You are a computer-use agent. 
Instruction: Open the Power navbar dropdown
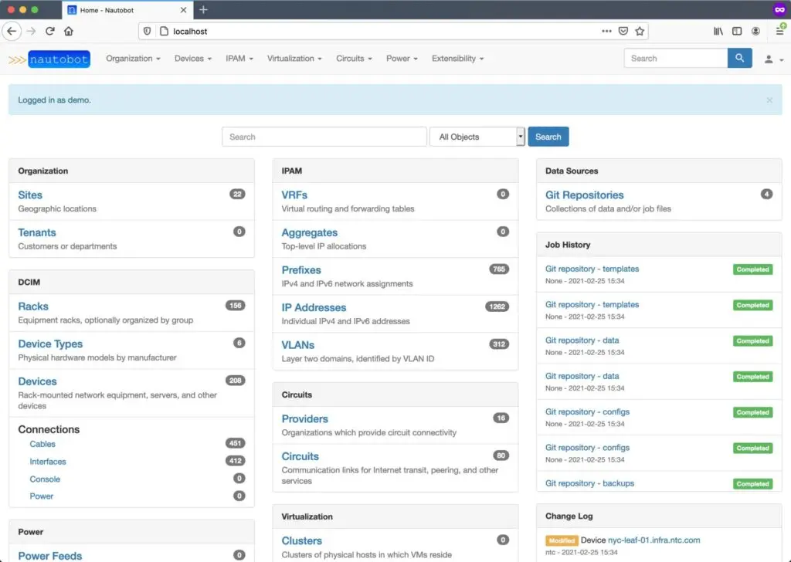402,59
